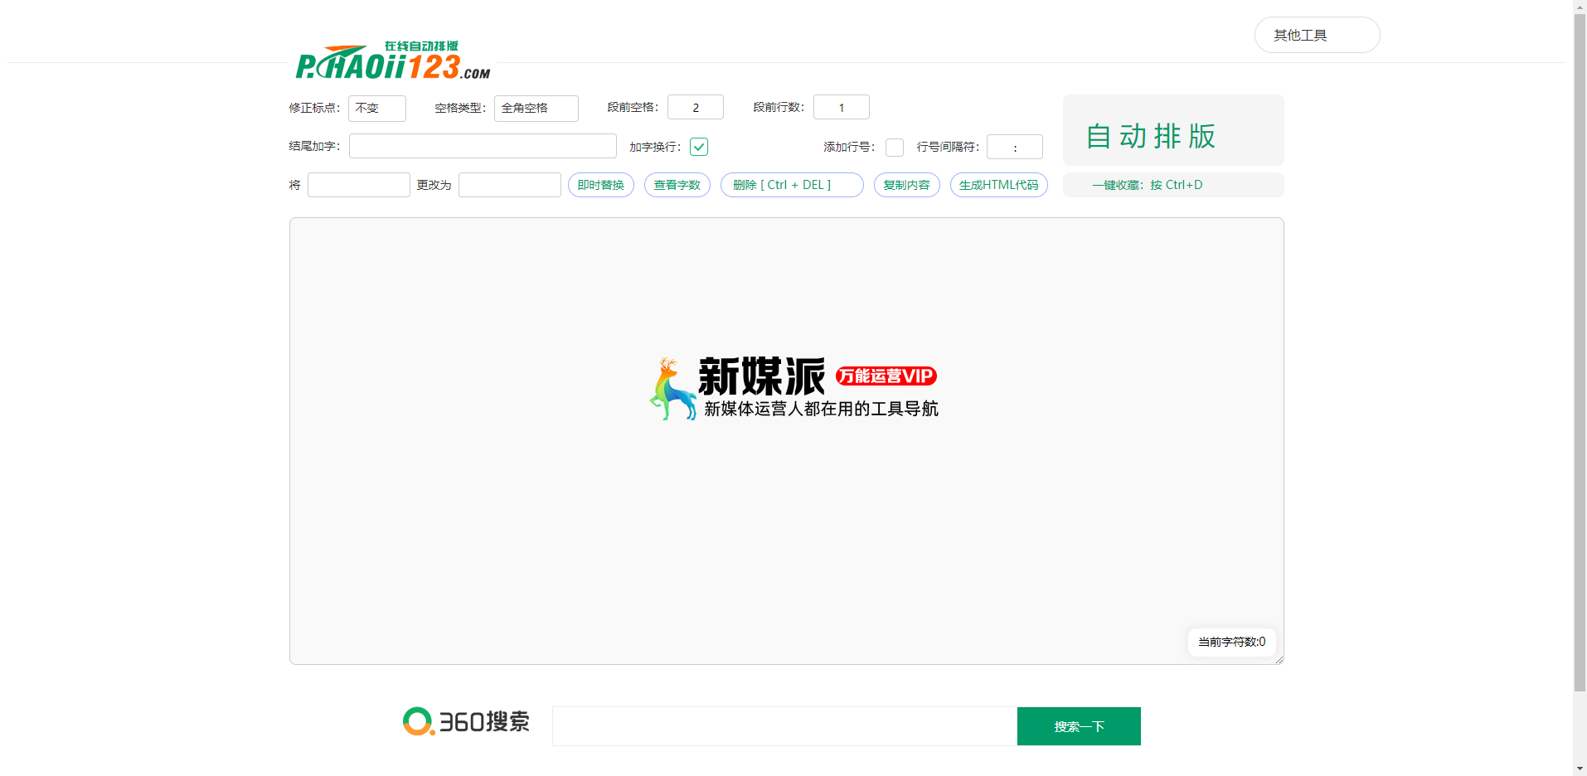This screenshot has width=1587, height=776.
Task: Click the 复制内容 button
Action: 907,185
